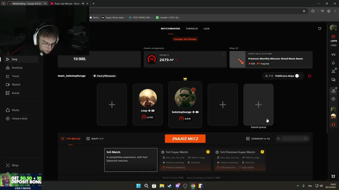
Task: Open the Chrome media control icon
Action: pos(322,11)
